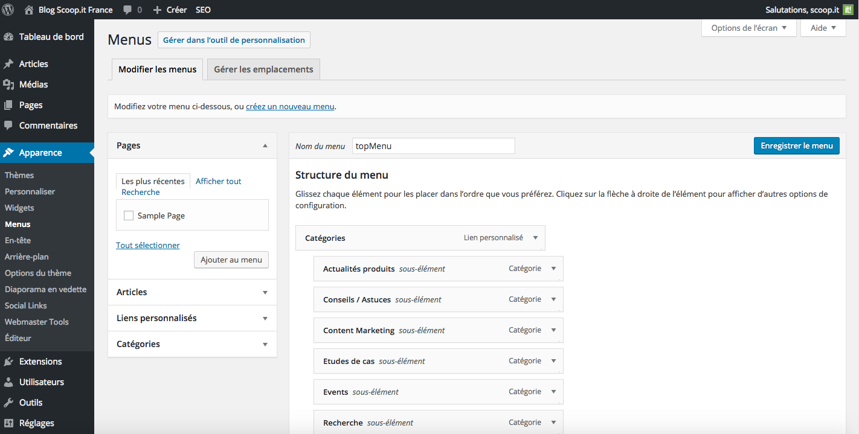Expand the Catégories custom link menu item

coord(536,238)
